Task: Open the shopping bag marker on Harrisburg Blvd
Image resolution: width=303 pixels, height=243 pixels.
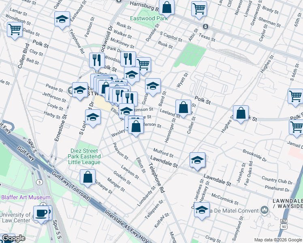Action: point(167,8)
